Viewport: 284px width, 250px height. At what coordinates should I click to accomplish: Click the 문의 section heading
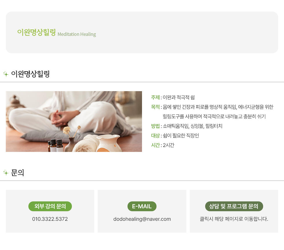(17, 173)
